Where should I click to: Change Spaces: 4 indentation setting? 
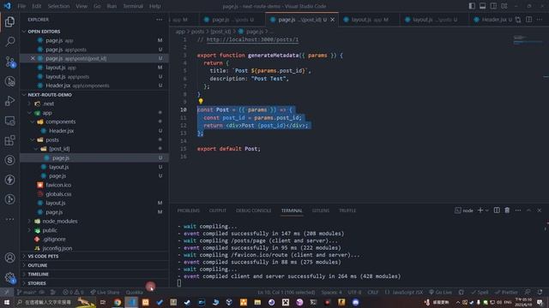(331, 293)
